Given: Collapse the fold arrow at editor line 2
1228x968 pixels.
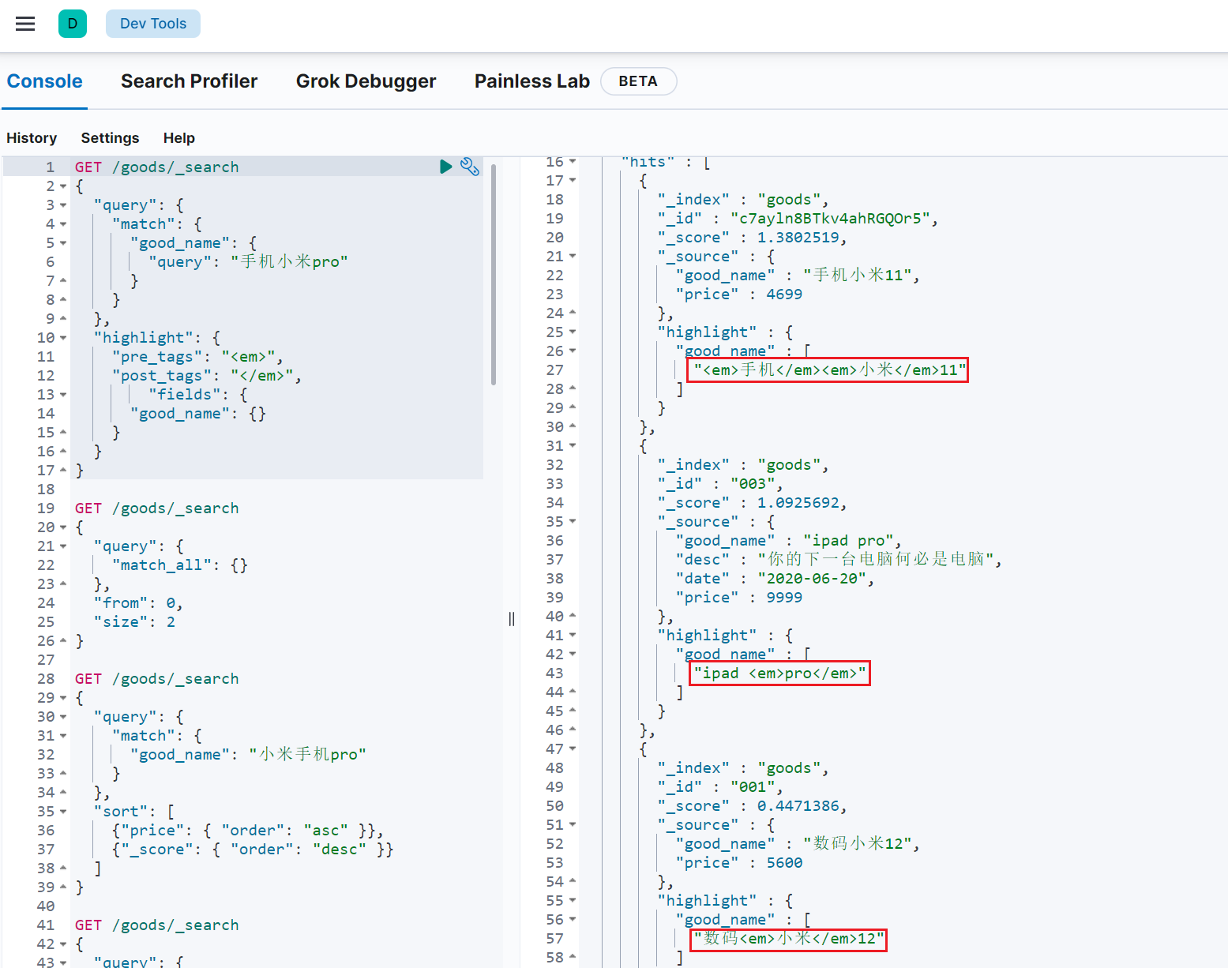Looking at the screenshot, I should [63, 186].
